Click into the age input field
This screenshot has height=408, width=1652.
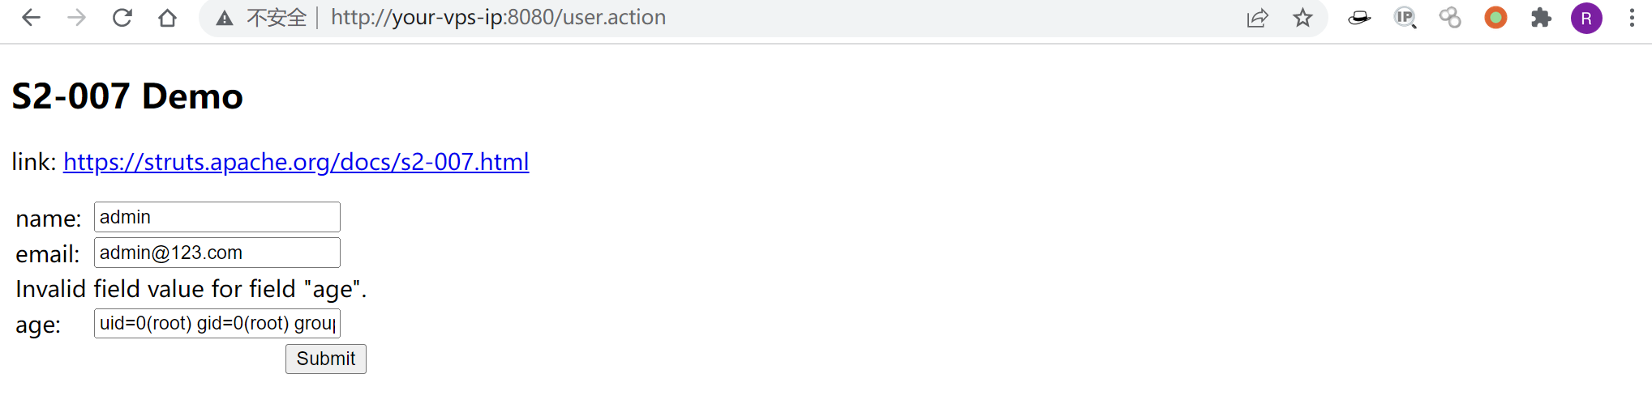pyautogui.click(x=217, y=323)
